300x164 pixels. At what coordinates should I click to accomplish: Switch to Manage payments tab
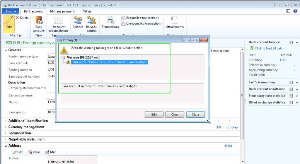[x=63, y=11]
